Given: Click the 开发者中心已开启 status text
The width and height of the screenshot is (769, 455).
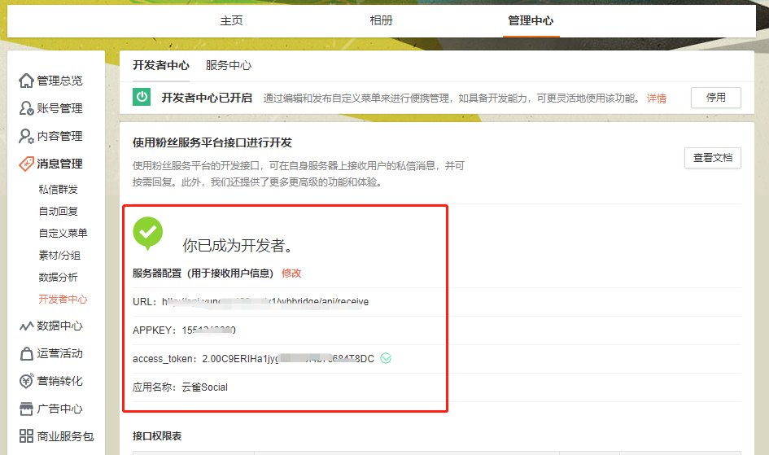Looking at the screenshot, I should click(x=207, y=98).
